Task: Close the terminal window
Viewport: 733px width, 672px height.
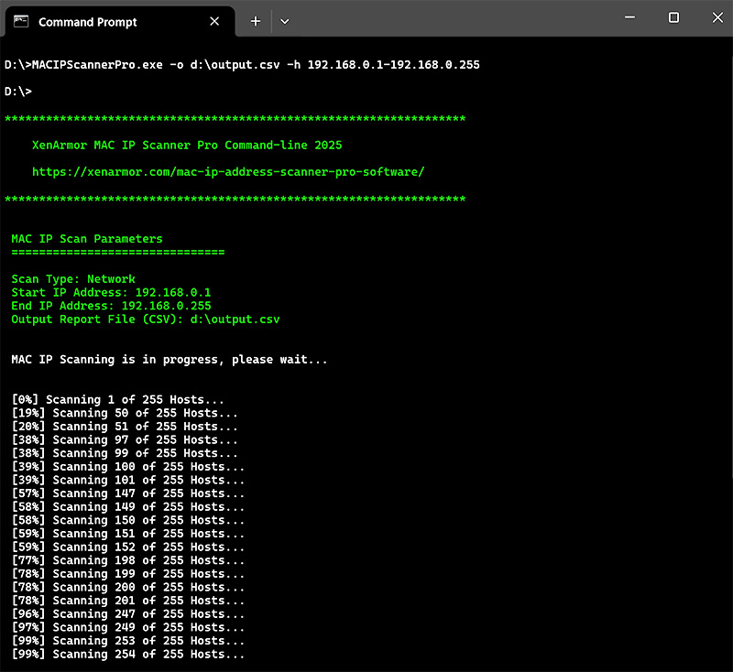Action: point(717,17)
